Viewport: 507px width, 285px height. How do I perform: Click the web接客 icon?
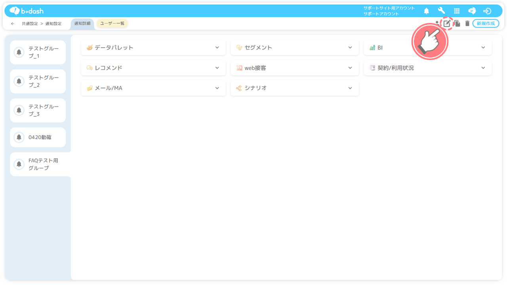pos(239,68)
